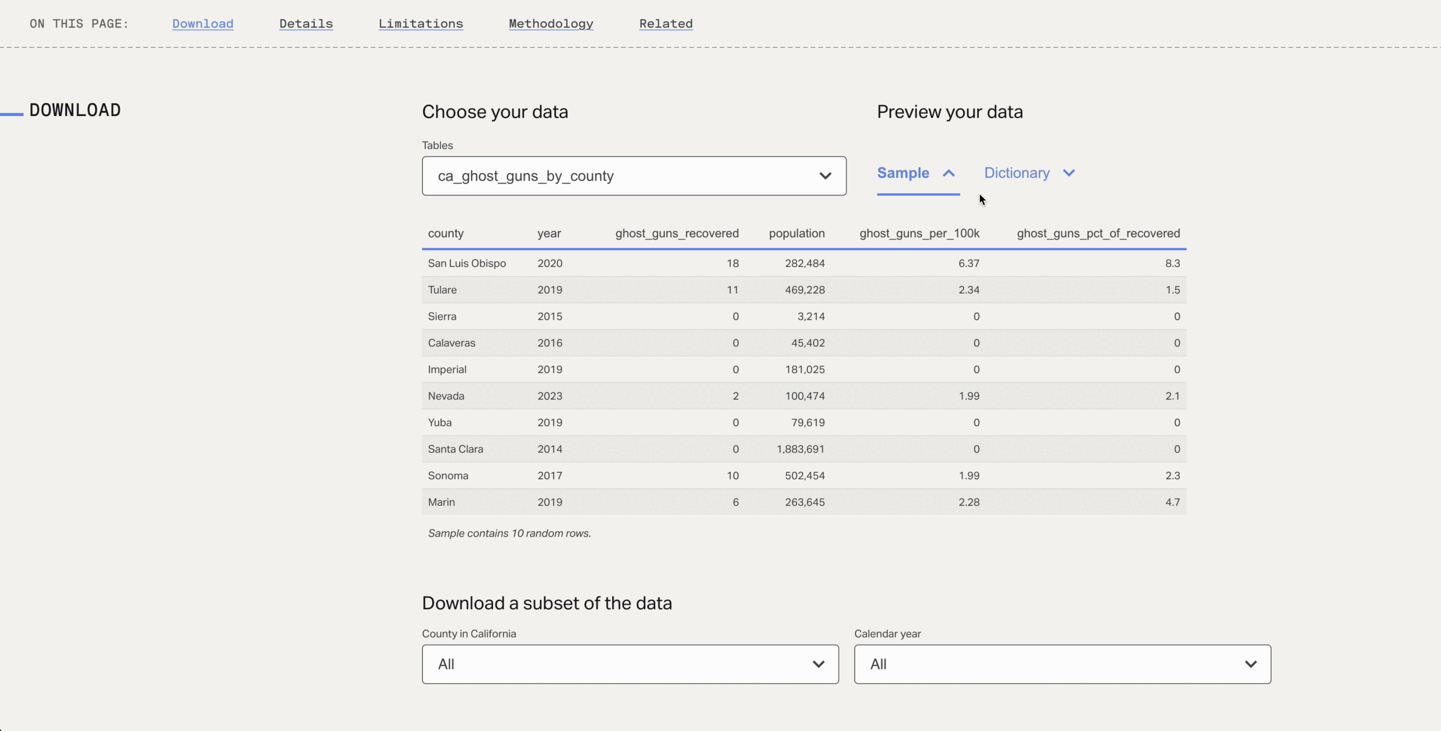Click the Choose your data heading
This screenshot has height=731, width=1441.
(495, 112)
